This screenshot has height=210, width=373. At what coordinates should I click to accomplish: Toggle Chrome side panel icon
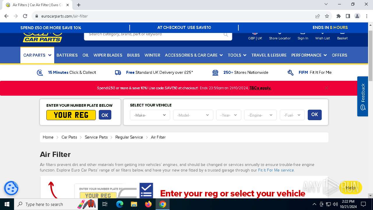tap(348, 16)
